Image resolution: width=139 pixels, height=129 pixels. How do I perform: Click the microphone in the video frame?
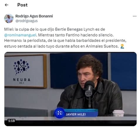(89, 93)
